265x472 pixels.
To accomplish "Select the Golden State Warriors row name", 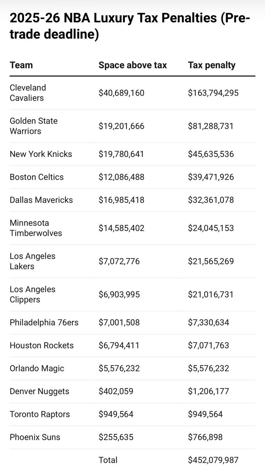I will 33,126.
